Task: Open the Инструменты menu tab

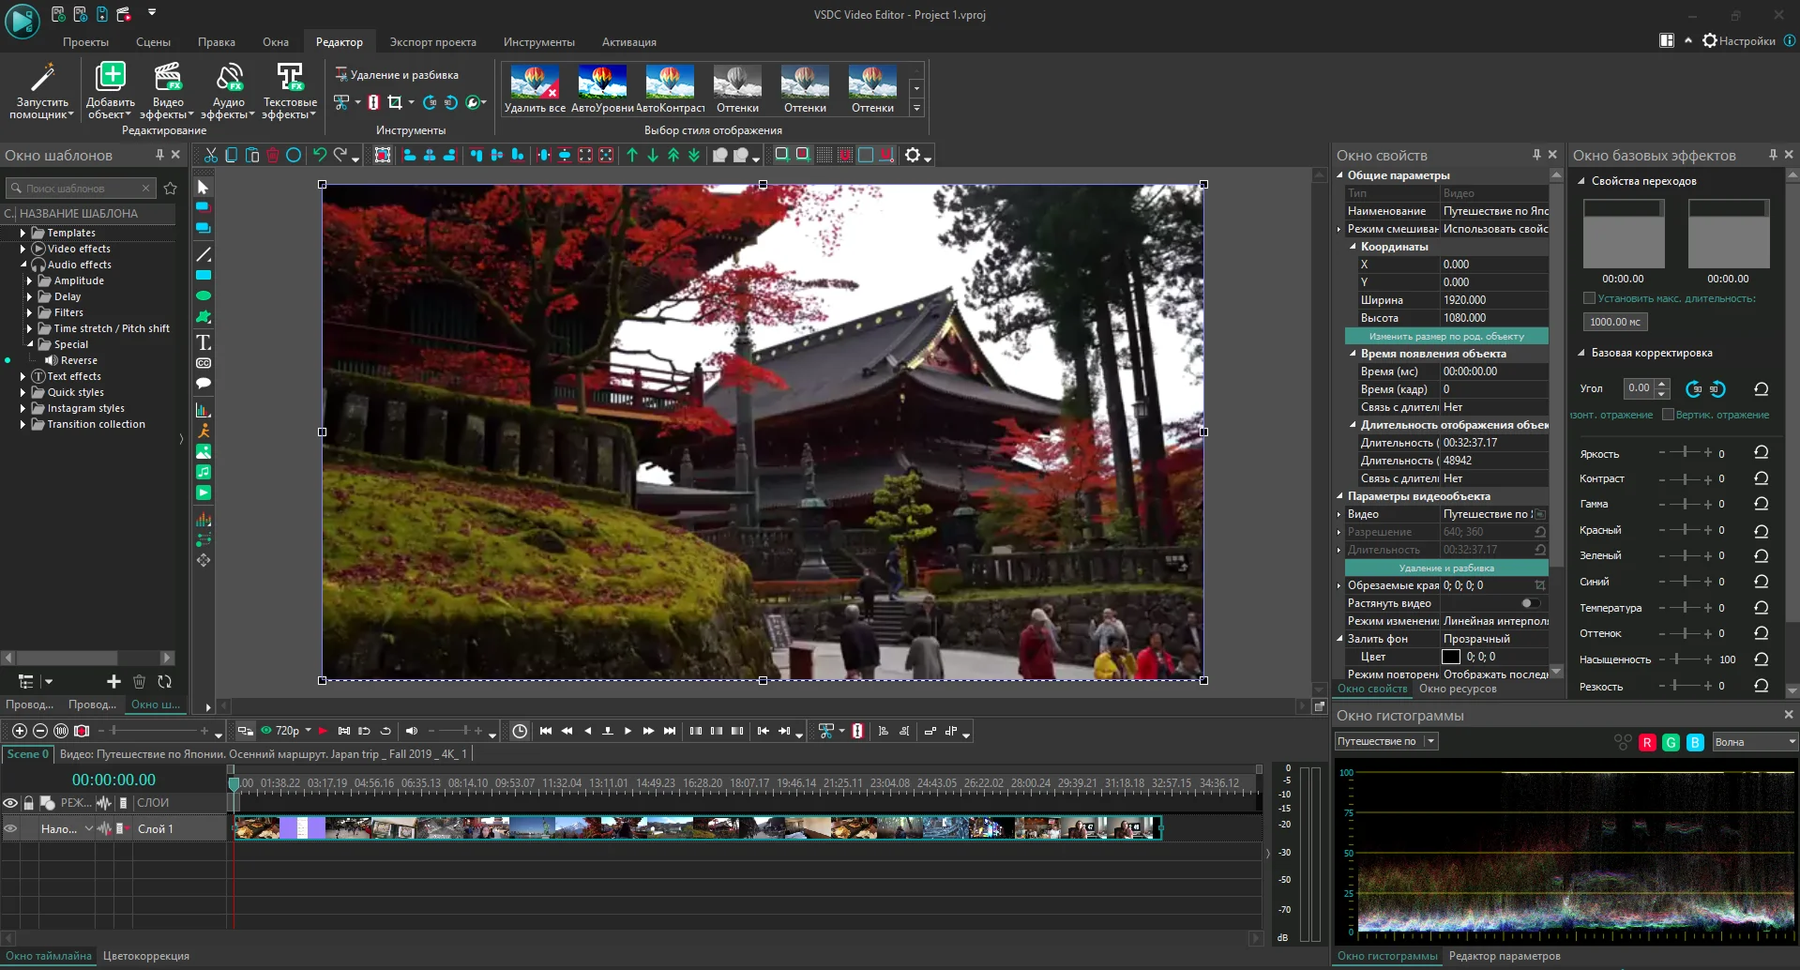Action: [538, 42]
